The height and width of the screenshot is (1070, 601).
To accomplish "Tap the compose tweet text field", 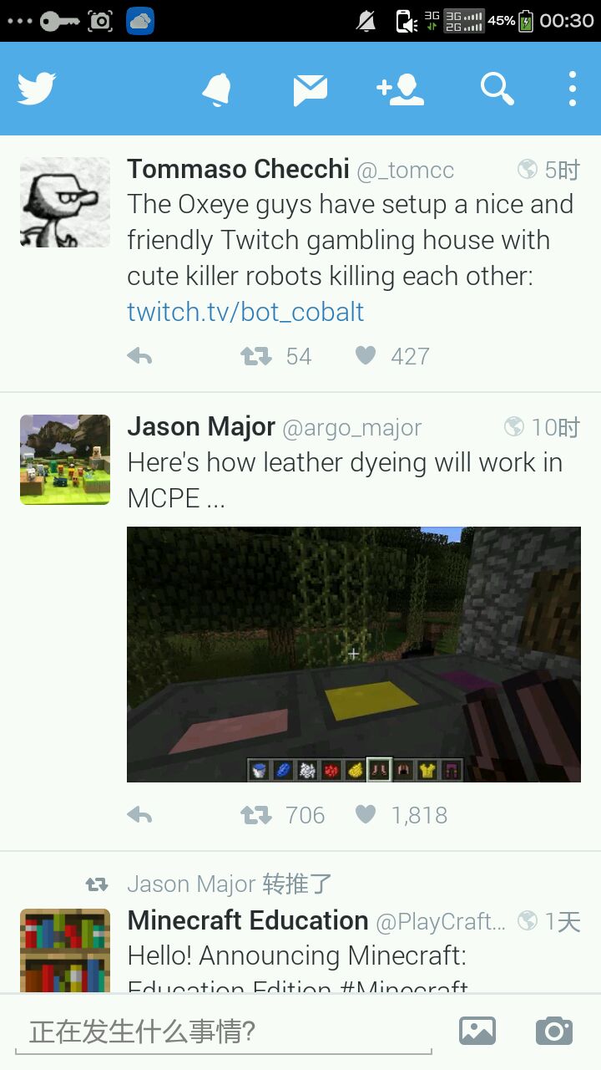I will click(224, 1032).
